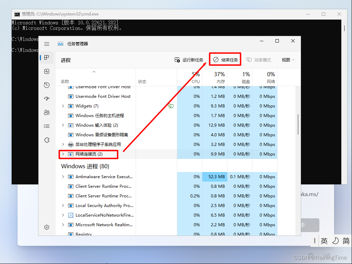
Task: Click the cmd.exe icon in command prompt title bar
Action: [x=17, y=14]
